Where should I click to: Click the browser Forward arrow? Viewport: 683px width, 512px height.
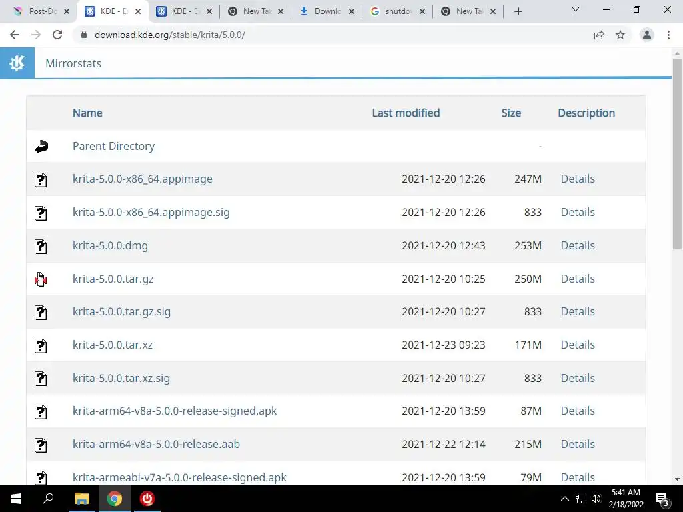coord(36,35)
